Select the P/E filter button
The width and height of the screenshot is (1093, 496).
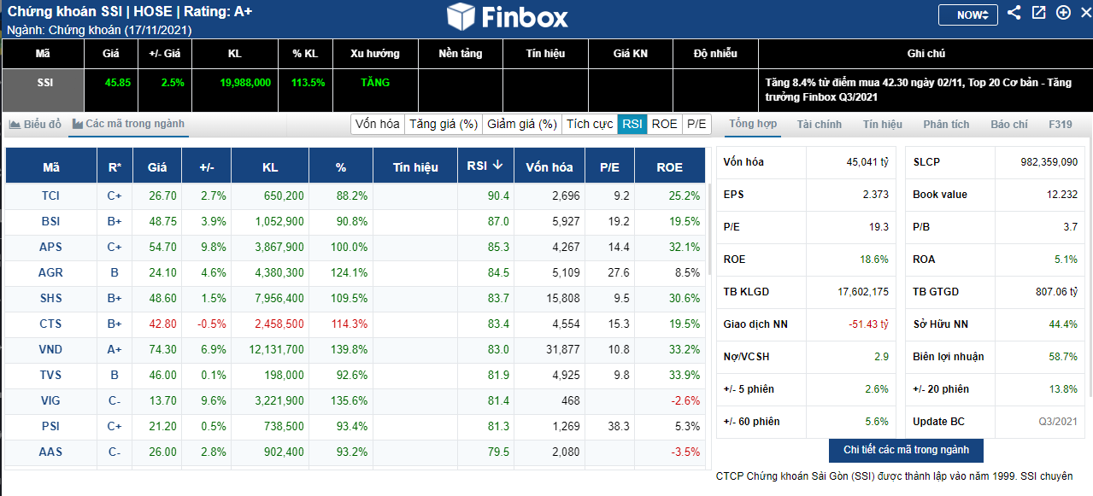click(x=697, y=124)
